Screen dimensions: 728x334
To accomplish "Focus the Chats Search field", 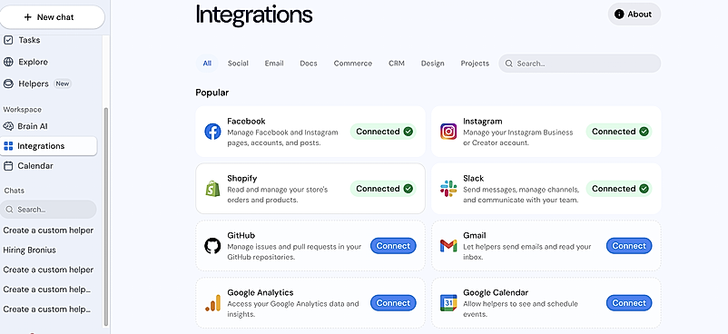I will coord(48,210).
